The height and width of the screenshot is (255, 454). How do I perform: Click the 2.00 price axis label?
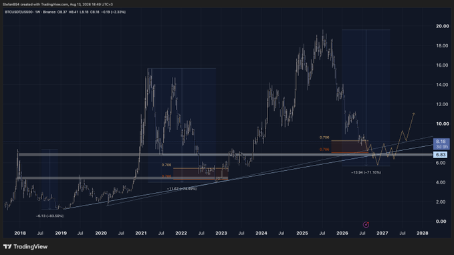441,202
